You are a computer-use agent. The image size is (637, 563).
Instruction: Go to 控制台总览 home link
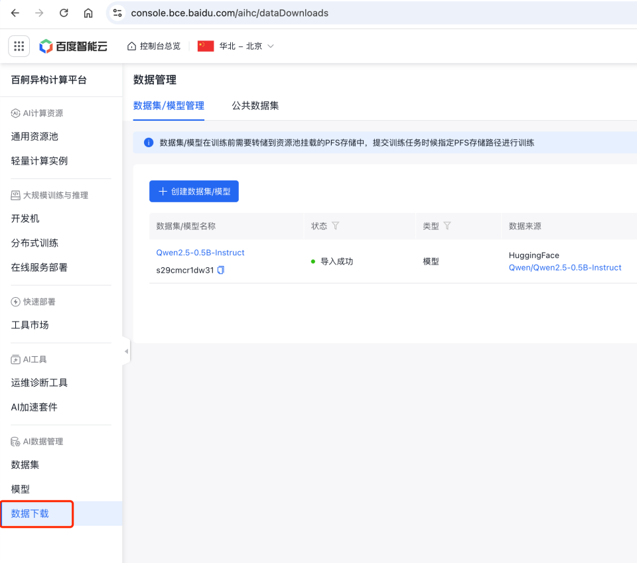coord(154,46)
